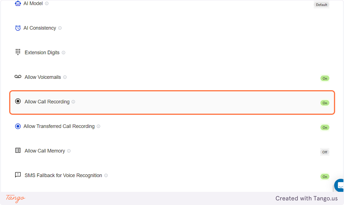
Task: Open the AI Model Default selector
Action: click(321, 5)
